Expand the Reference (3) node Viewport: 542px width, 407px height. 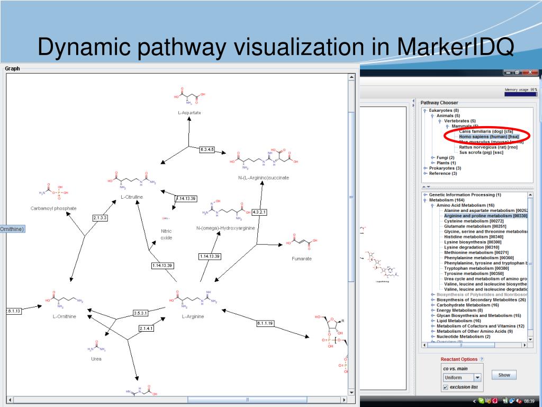425,173
